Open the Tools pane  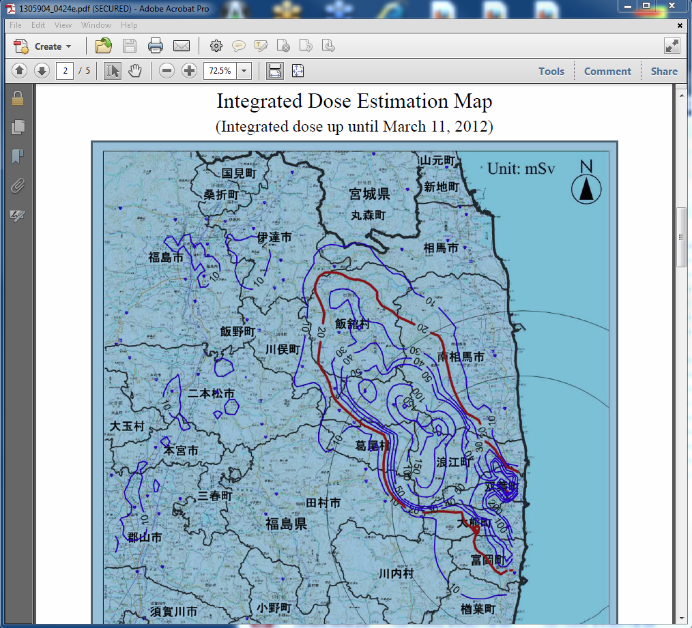click(x=551, y=72)
